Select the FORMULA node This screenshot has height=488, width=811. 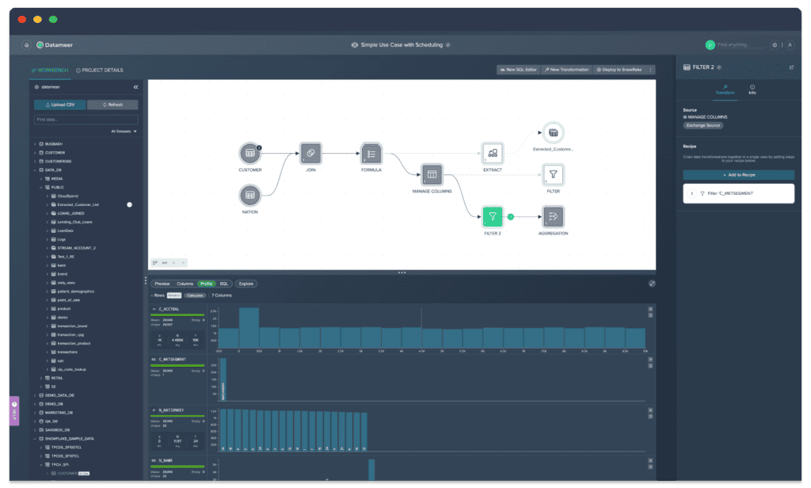pyautogui.click(x=371, y=153)
